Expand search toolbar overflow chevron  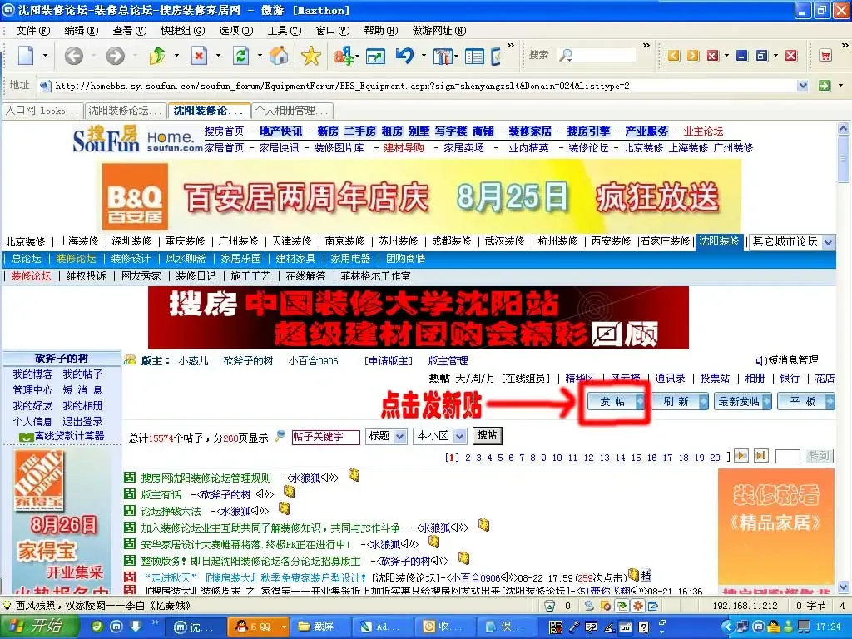click(x=646, y=47)
